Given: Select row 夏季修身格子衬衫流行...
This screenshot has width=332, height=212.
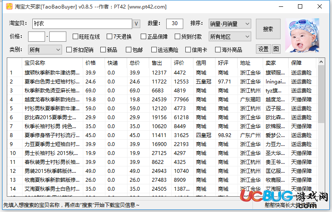Looking at the screenshot, I should tap(162, 135).
